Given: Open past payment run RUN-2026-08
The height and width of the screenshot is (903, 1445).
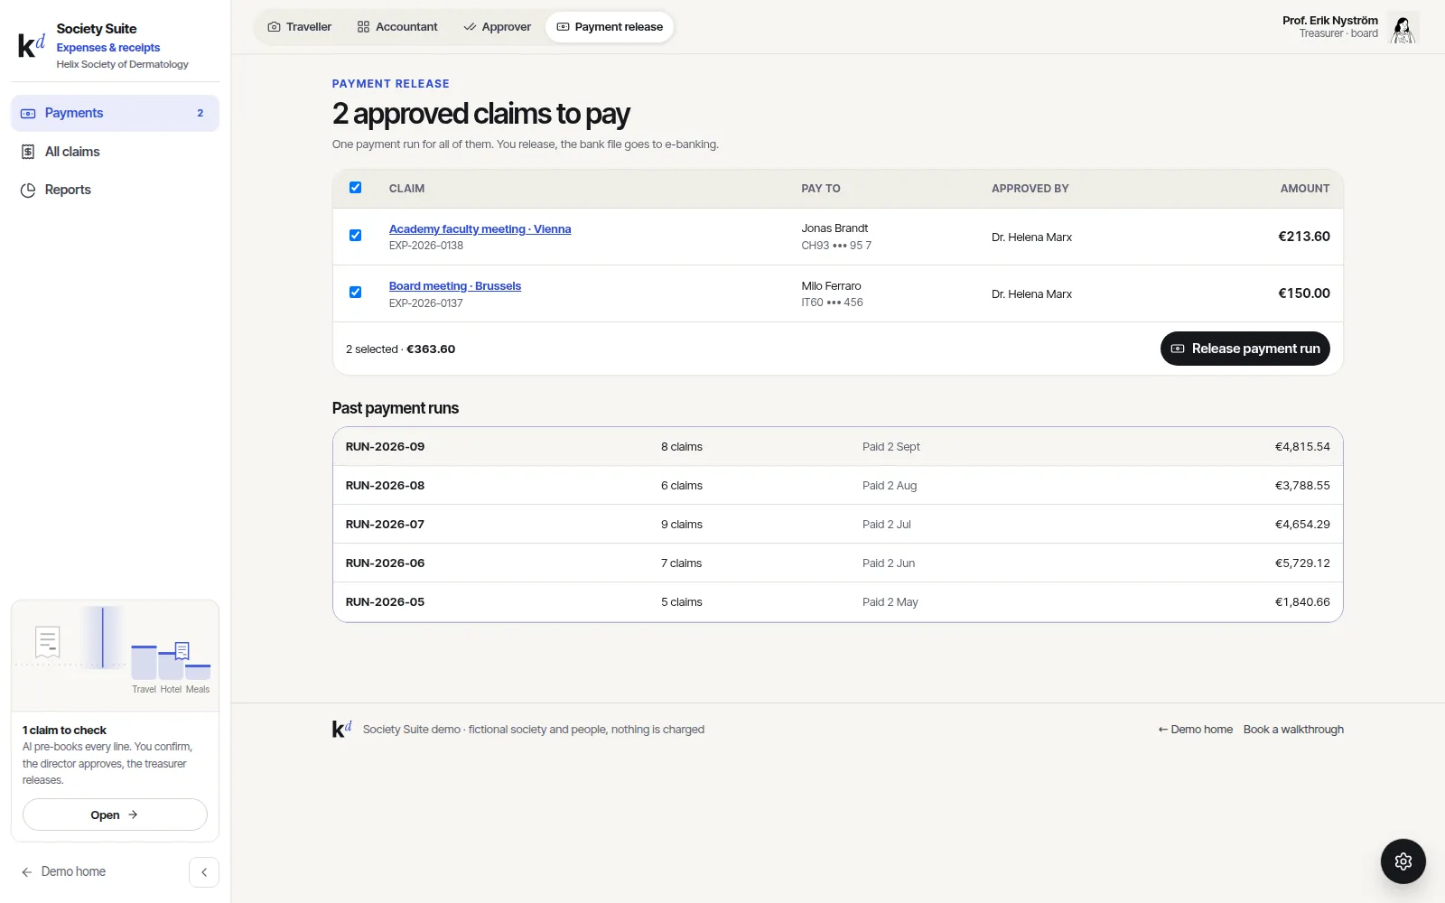Looking at the screenshot, I should 837,486.
